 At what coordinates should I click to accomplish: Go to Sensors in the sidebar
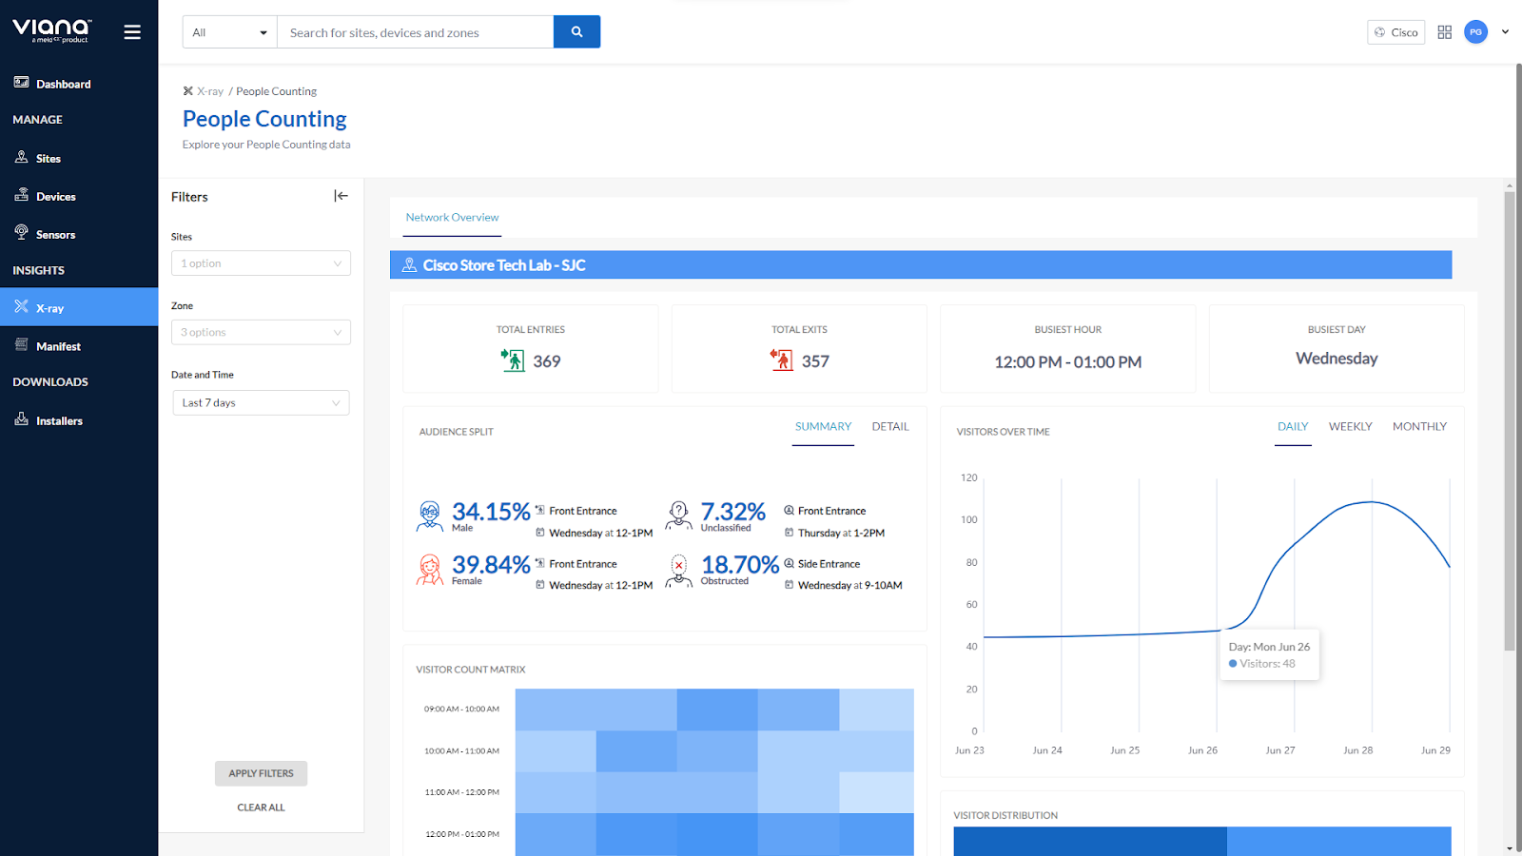pyautogui.click(x=55, y=235)
